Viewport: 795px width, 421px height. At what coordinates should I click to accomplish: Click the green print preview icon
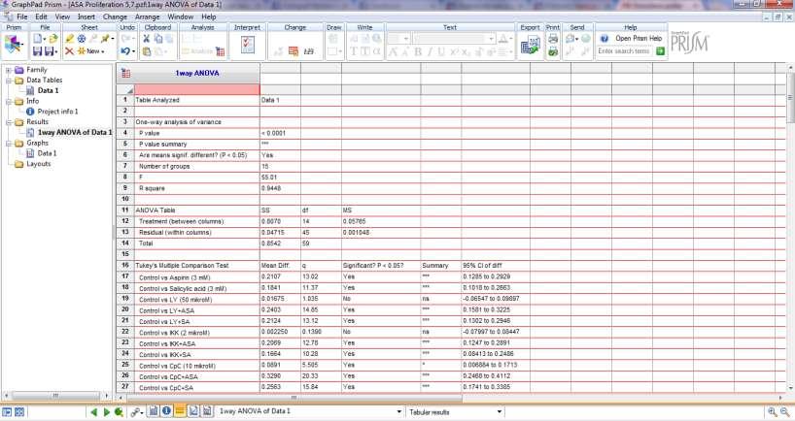pos(553,51)
